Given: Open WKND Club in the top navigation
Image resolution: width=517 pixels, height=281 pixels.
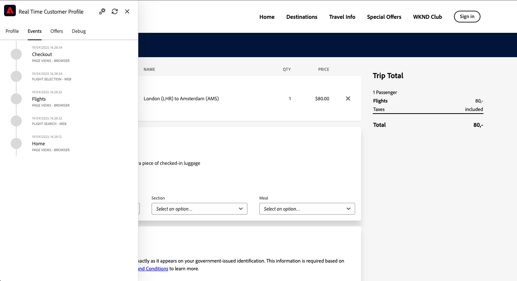Looking at the screenshot, I should pos(428,17).
